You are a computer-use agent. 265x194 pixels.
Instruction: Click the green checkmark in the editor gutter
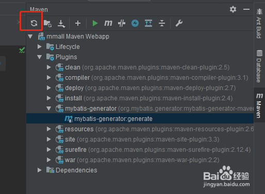22,50
